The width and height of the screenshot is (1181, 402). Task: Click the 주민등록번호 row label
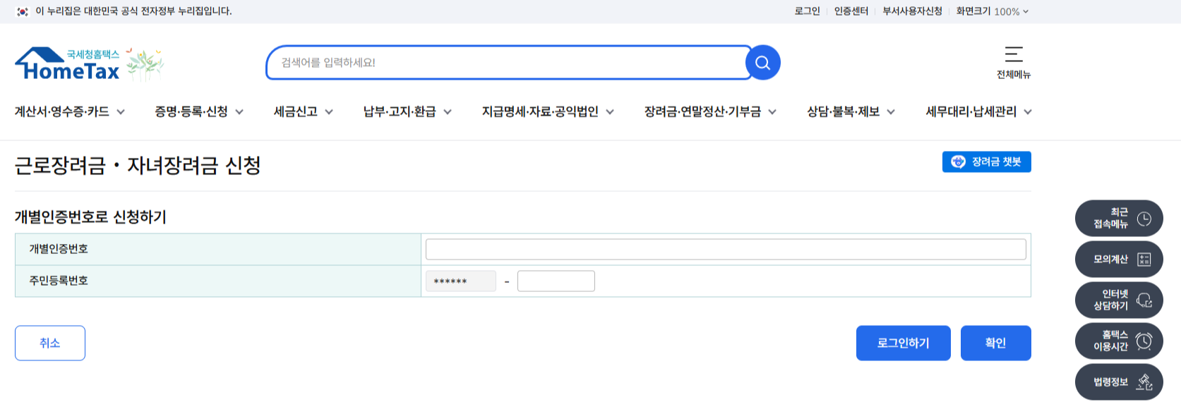pos(59,281)
